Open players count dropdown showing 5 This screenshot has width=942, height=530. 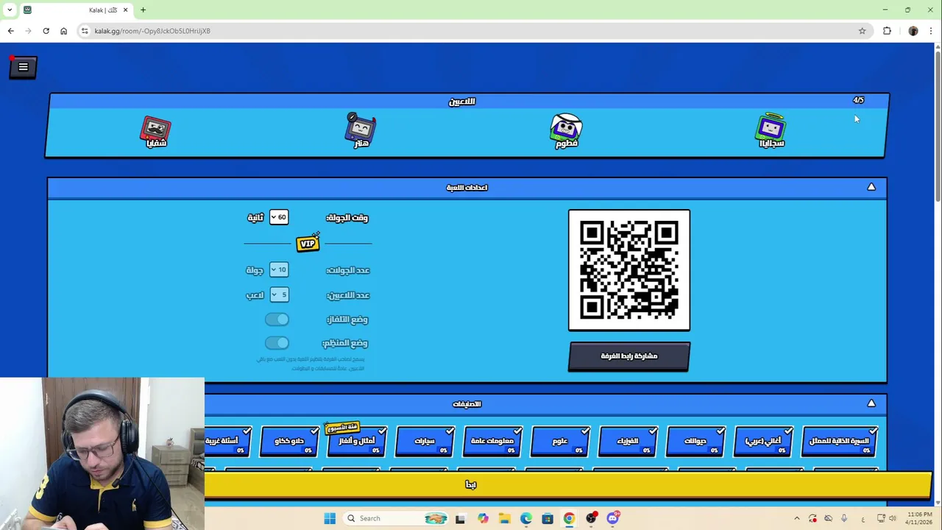(x=278, y=294)
